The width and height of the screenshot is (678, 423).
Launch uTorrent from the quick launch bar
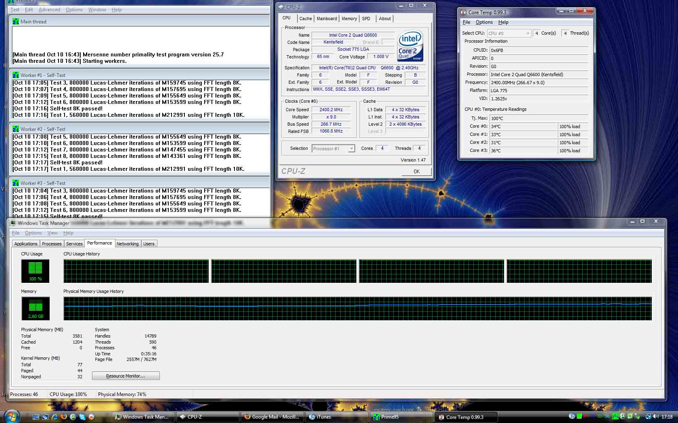pos(73,417)
